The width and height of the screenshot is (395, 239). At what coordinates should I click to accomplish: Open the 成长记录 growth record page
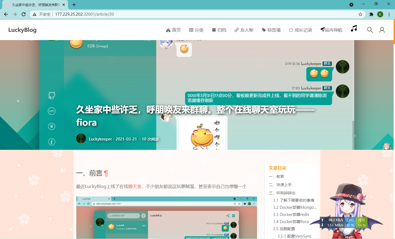point(300,30)
